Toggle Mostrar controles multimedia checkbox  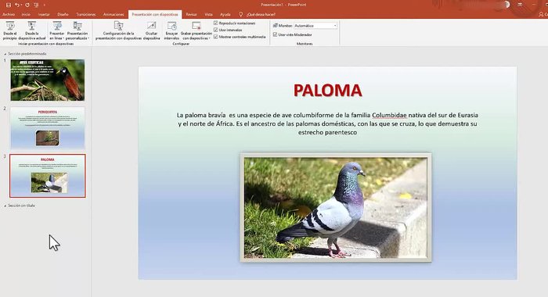pyautogui.click(x=215, y=37)
